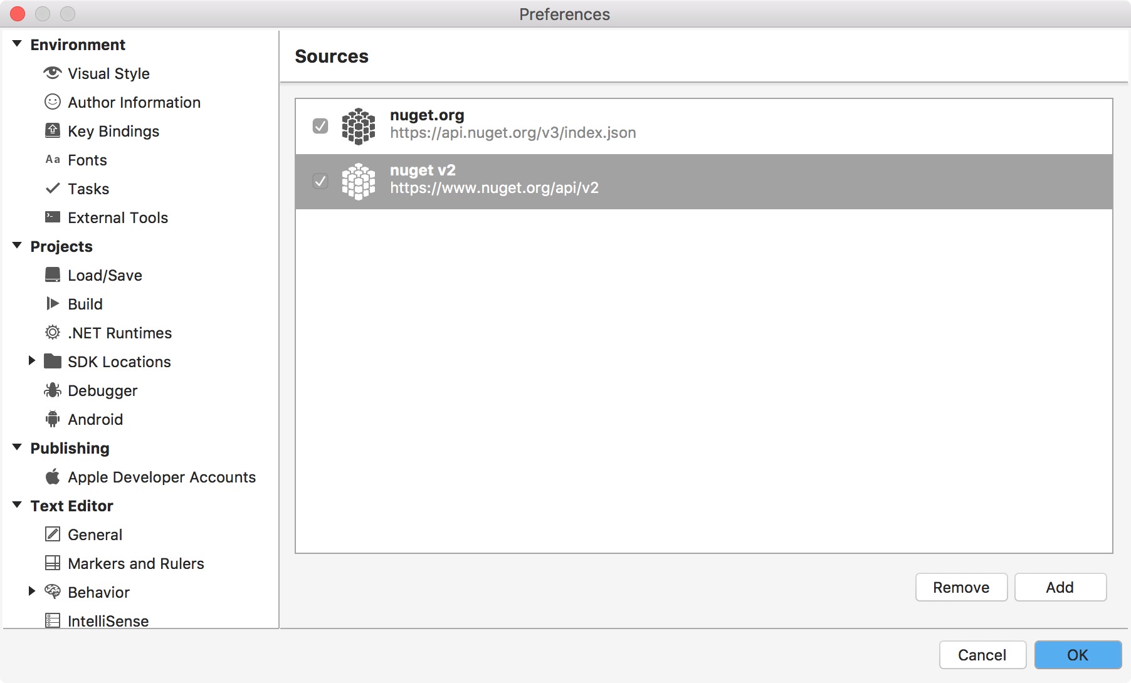
Task: Uncheck the nuget.org source checkbox
Action: pyautogui.click(x=320, y=126)
